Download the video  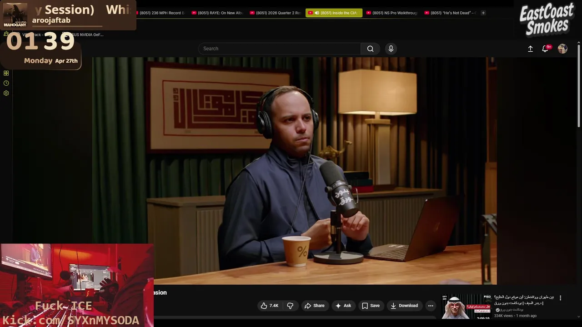point(404,306)
